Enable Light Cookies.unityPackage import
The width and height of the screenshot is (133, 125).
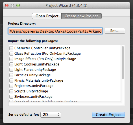coord(11,64)
